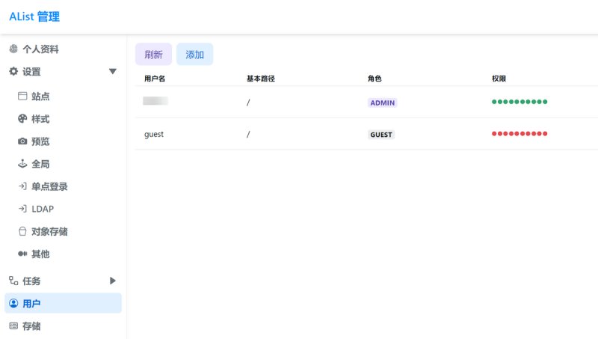Screen dimensions: 598x339
Task: Click the AList 管理 title link
Action: (x=34, y=16)
